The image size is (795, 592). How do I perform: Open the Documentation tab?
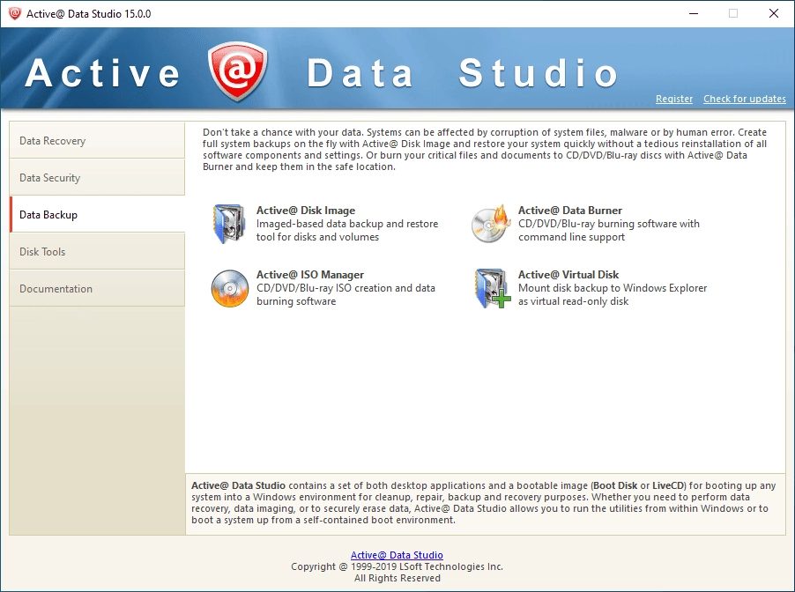pos(97,288)
